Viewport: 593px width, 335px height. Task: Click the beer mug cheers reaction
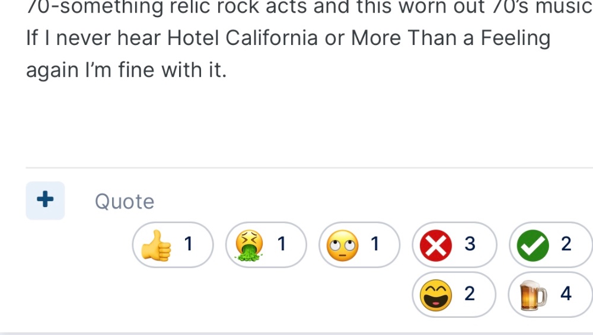coord(533,295)
